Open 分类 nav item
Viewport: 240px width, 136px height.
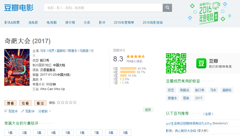click(x=87, y=22)
